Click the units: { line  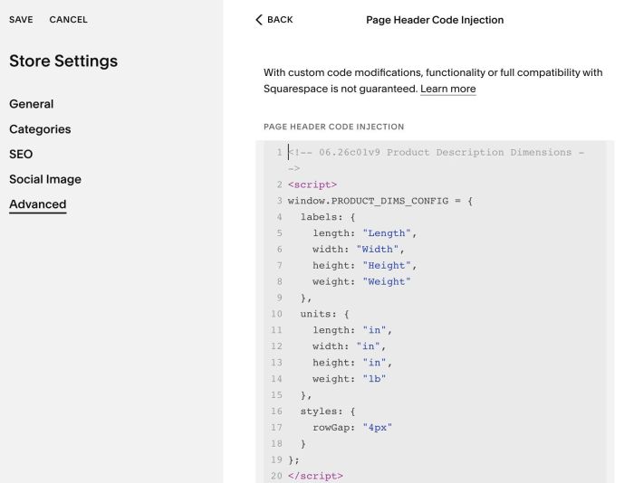tap(324, 314)
